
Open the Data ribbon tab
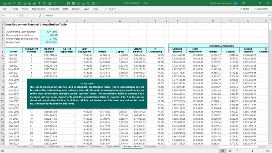[66, 9]
